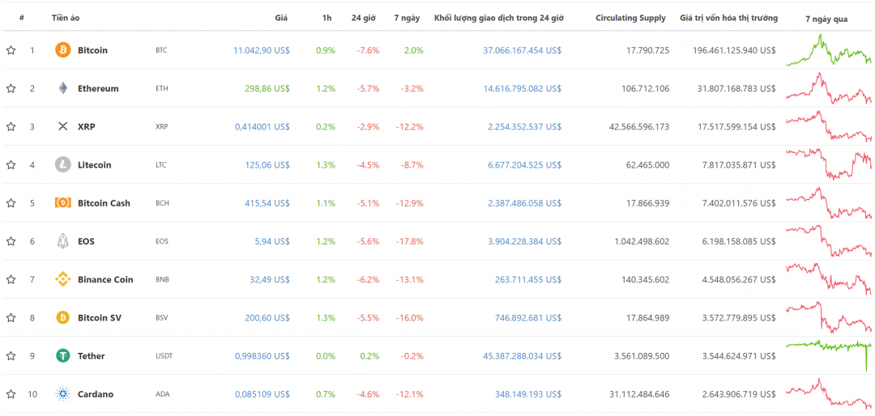Star the Cardano row
875x416 pixels.
(x=11, y=393)
